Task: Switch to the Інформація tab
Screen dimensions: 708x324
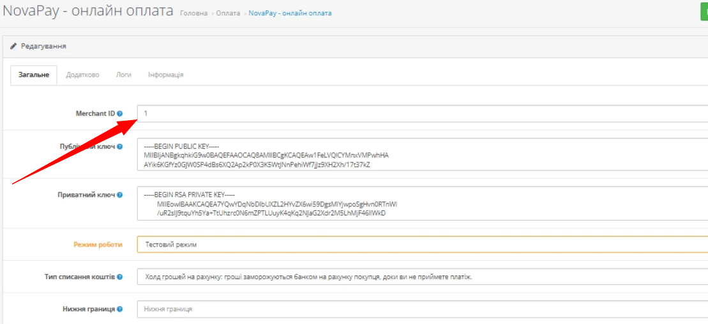Action: 165,75
